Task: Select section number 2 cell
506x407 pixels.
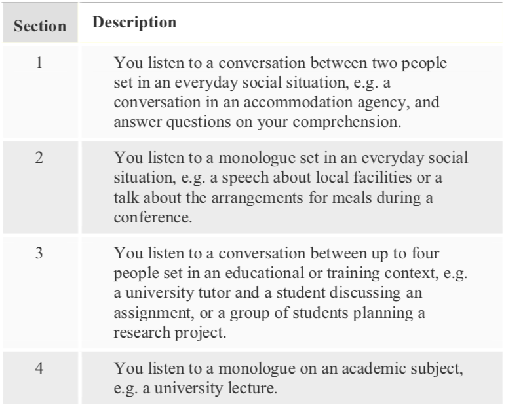Action: coord(40,187)
